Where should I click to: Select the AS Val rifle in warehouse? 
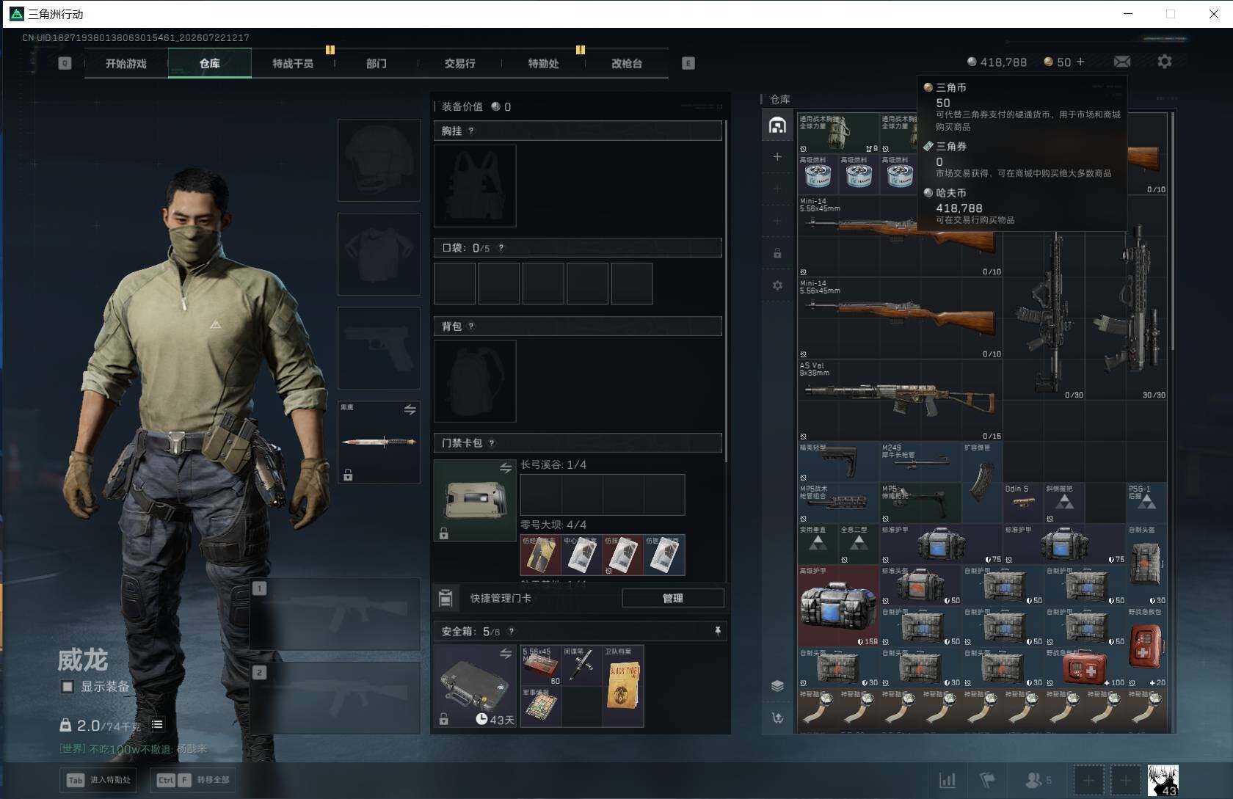[900, 400]
